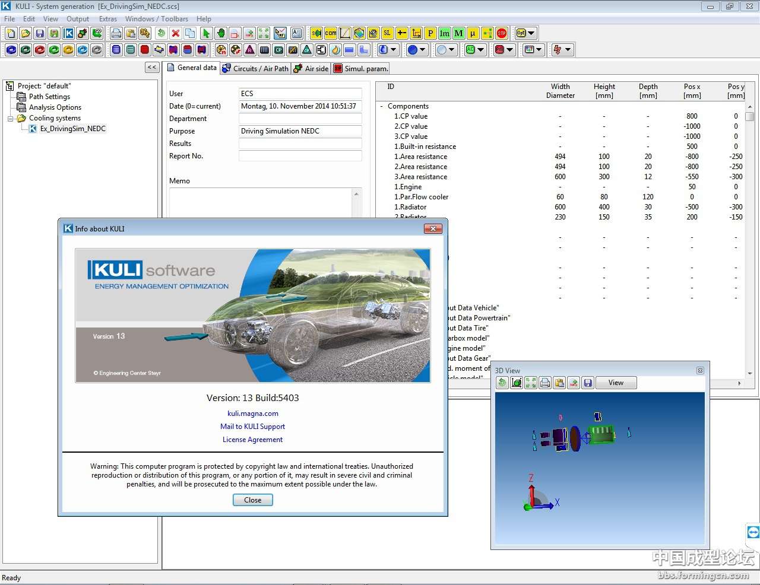760x585 pixels.
Task: Click the print icon in main toolbar
Action: (116, 33)
